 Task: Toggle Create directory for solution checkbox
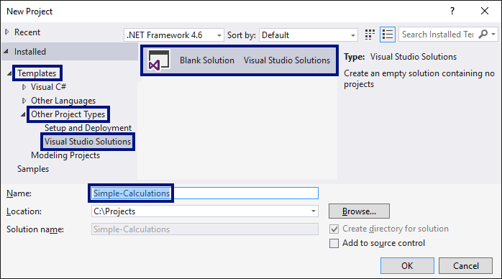coord(334,229)
